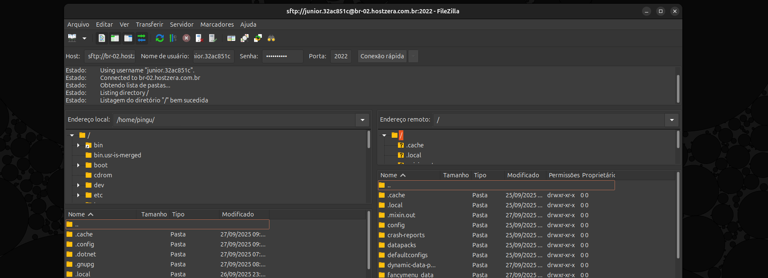Open the Site Manager dropdown arrow
Viewport: 768px width, 278px height.
tap(84, 38)
